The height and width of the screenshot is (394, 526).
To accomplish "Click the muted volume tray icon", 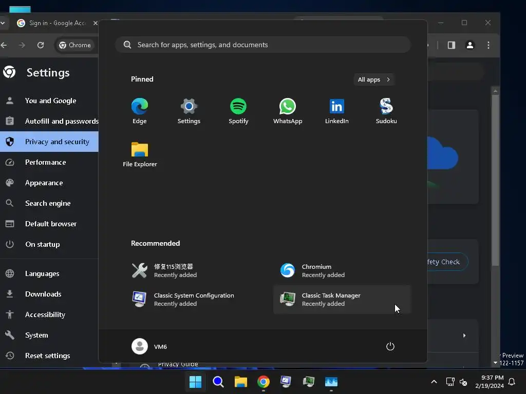I will (x=463, y=382).
